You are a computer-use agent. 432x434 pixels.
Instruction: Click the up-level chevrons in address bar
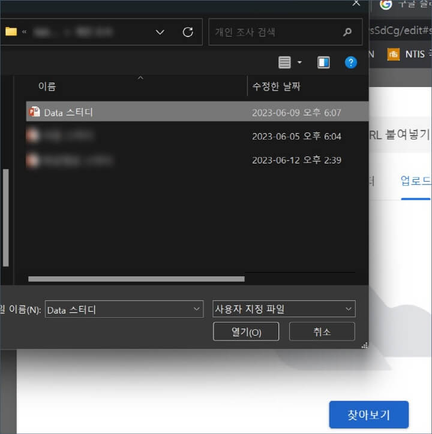25,32
